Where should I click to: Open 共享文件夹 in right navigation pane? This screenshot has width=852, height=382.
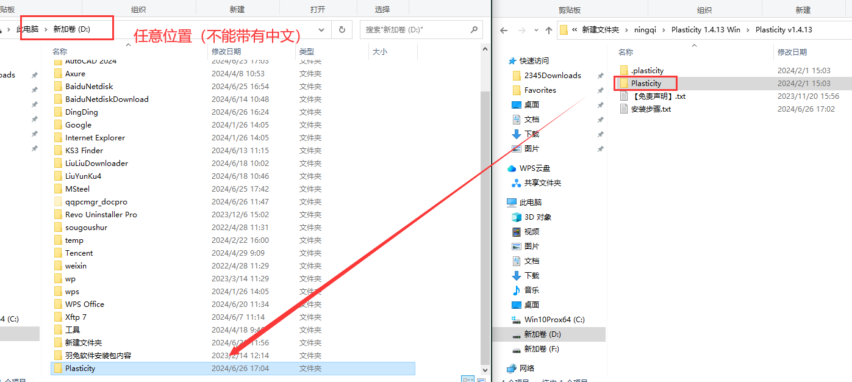click(542, 183)
